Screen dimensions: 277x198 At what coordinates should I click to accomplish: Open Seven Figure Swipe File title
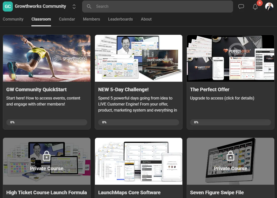(217, 192)
